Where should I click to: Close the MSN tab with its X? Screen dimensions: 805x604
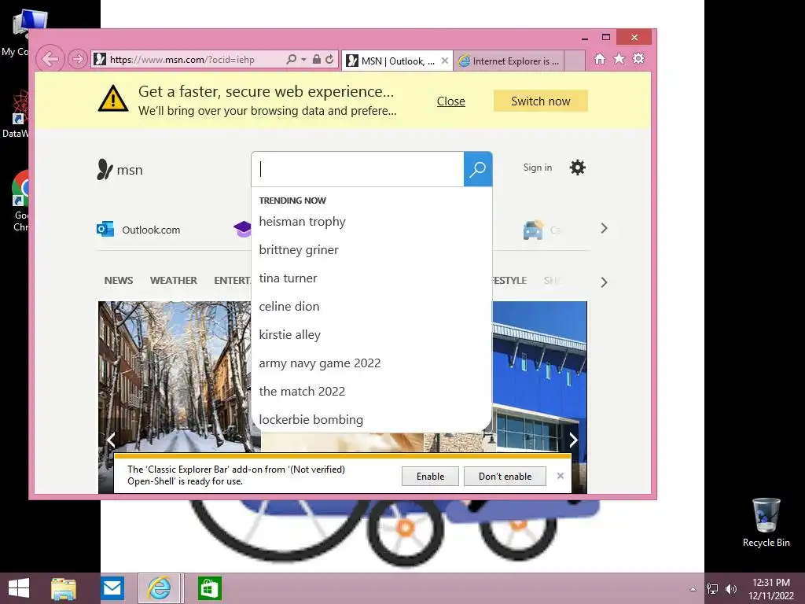click(x=445, y=61)
